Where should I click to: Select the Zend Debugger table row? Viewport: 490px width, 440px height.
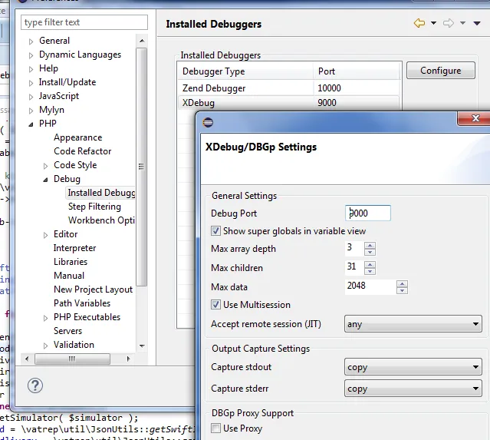click(289, 88)
